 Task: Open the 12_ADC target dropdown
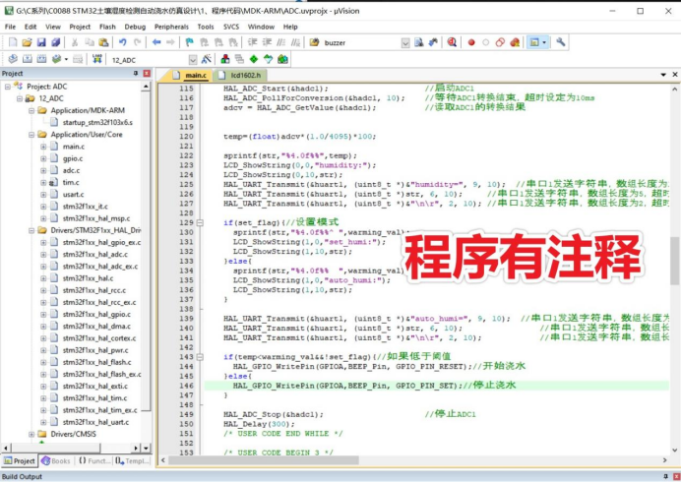(190, 59)
